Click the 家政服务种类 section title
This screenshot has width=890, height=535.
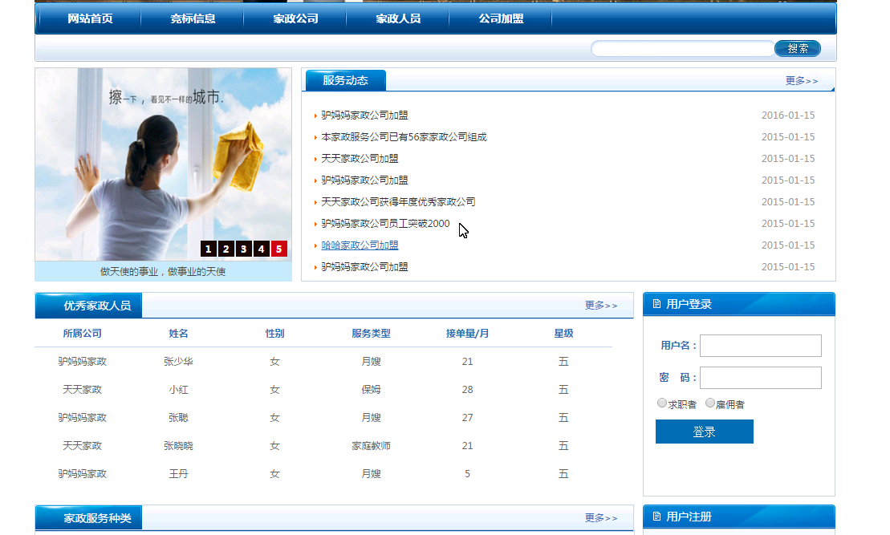[x=97, y=518]
